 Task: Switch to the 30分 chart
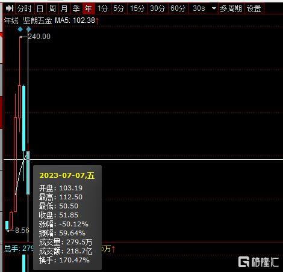pyautogui.click(x=158, y=8)
